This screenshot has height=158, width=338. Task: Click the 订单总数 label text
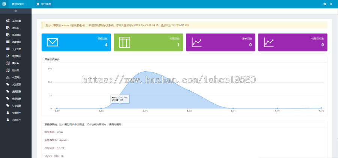point(247,39)
